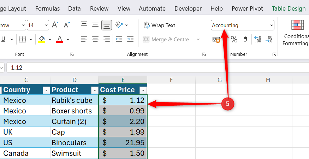Increase font size with the A-up icon
This screenshot has width=309, height=159.
click(55, 25)
